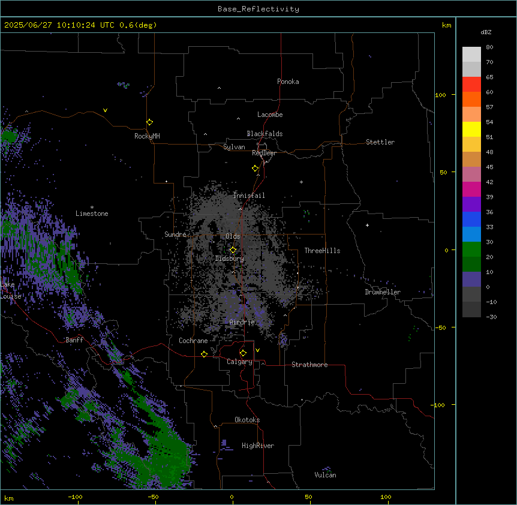This screenshot has height=505, width=517.
Task: Click the Base_Reflectivity title text
Action: 258,9
